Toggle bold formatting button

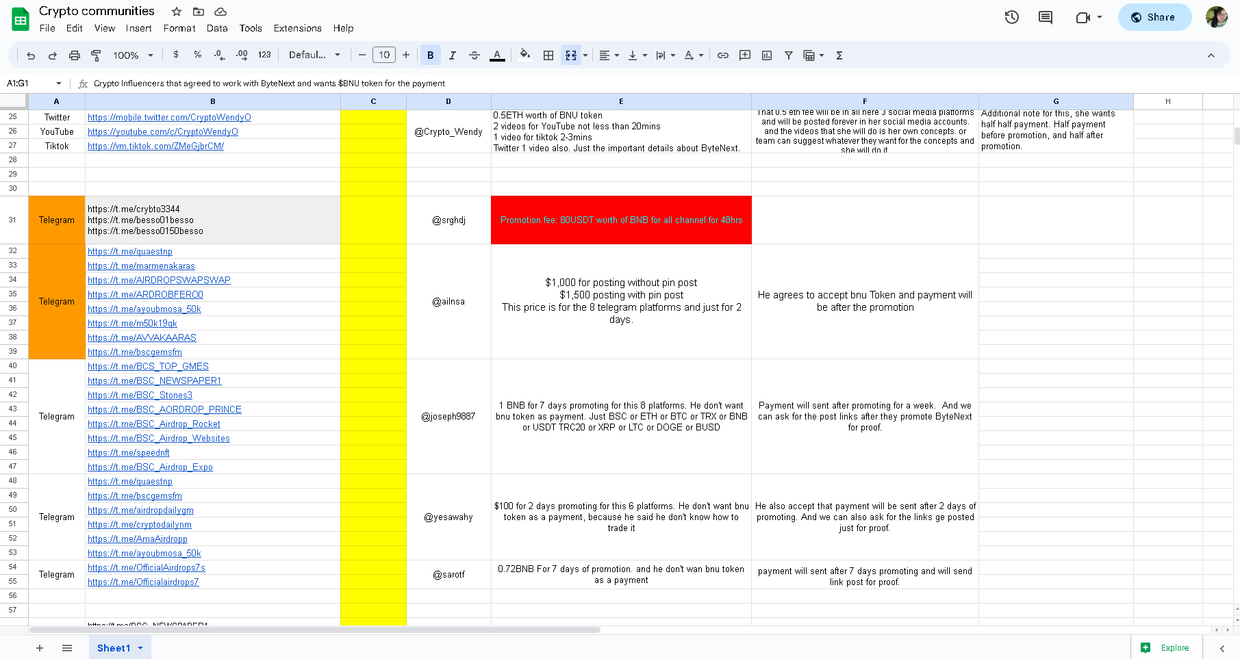(x=431, y=55)
